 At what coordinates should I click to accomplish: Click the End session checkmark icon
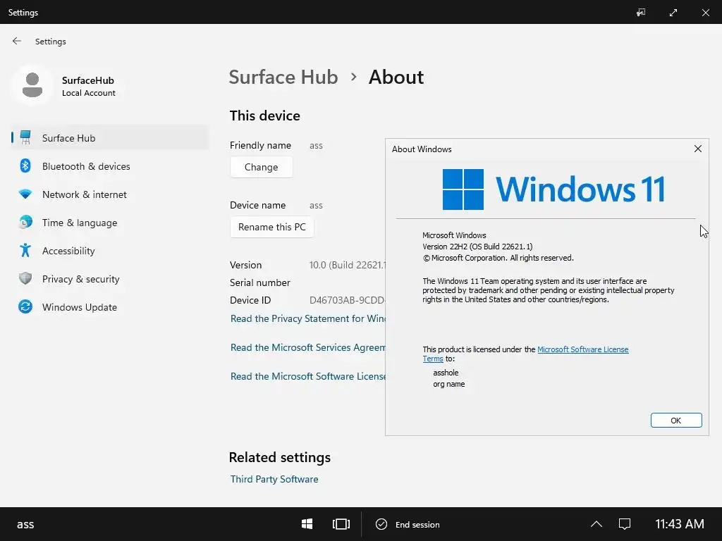[381, 524]
